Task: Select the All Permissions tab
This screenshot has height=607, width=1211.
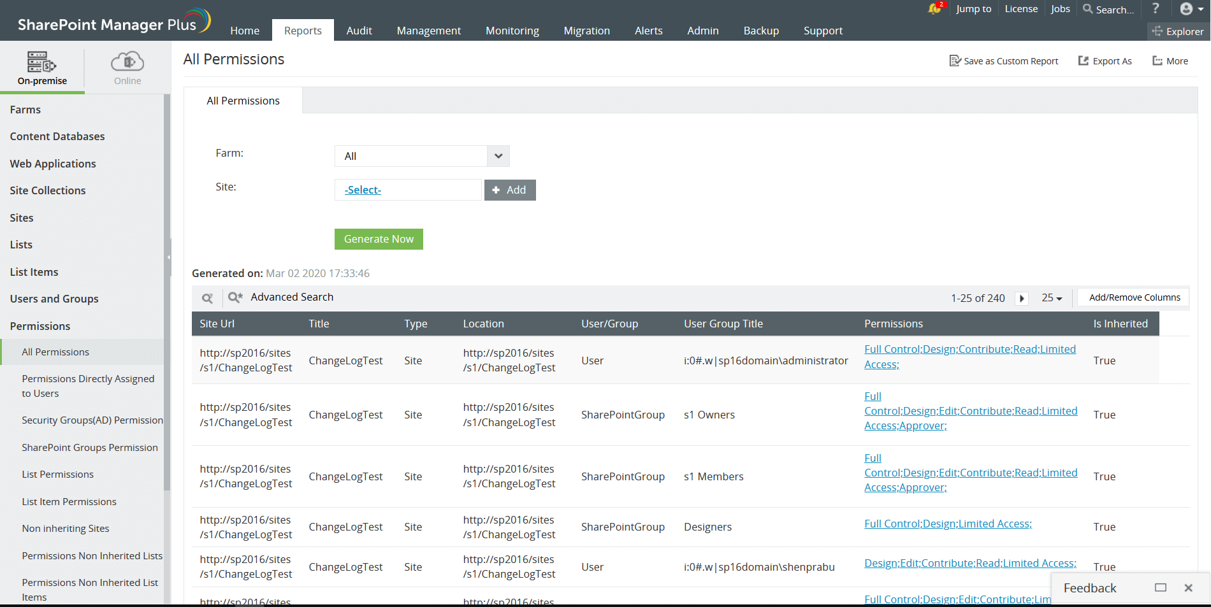Action: (x=242, y=100)
